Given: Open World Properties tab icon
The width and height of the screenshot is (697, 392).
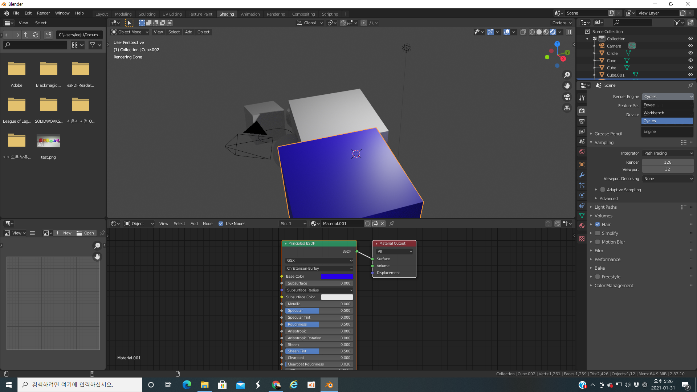Looking at the screenshot, I should tap(582, 152).
